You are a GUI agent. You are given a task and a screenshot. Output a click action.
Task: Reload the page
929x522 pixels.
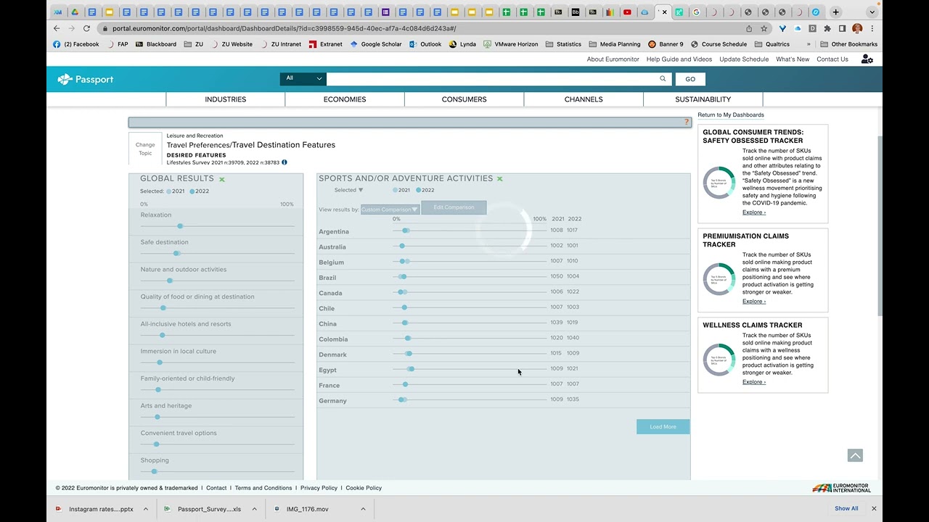coord(86,28)
